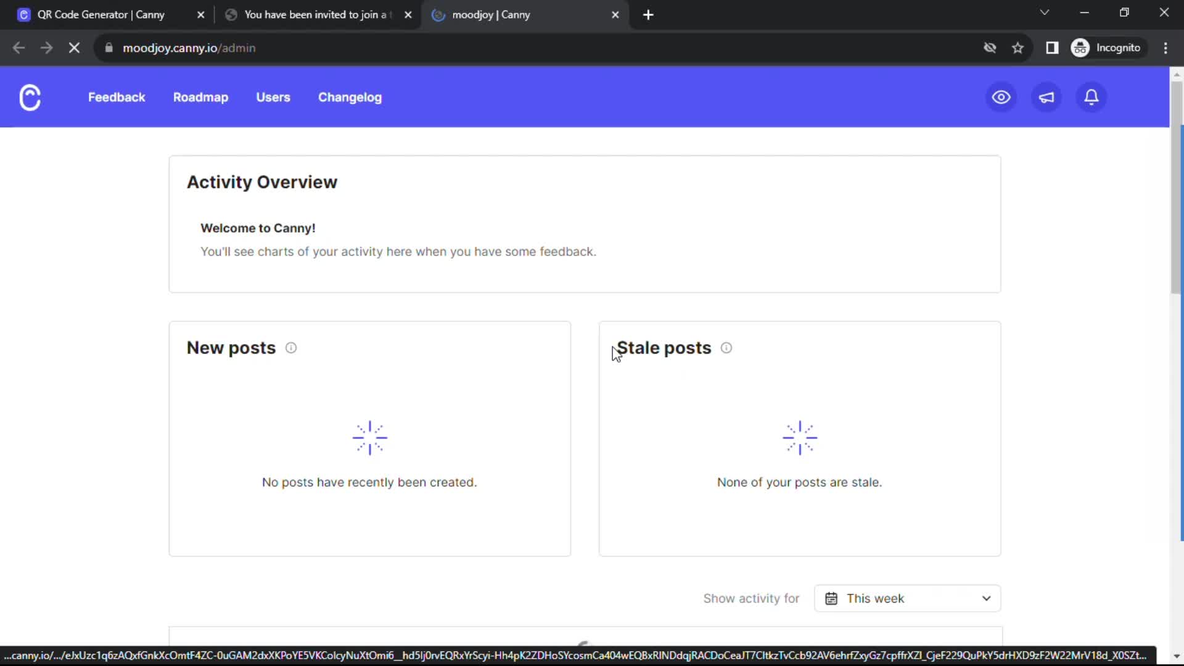Click the Canny logo in the navbar

[30, 97]
